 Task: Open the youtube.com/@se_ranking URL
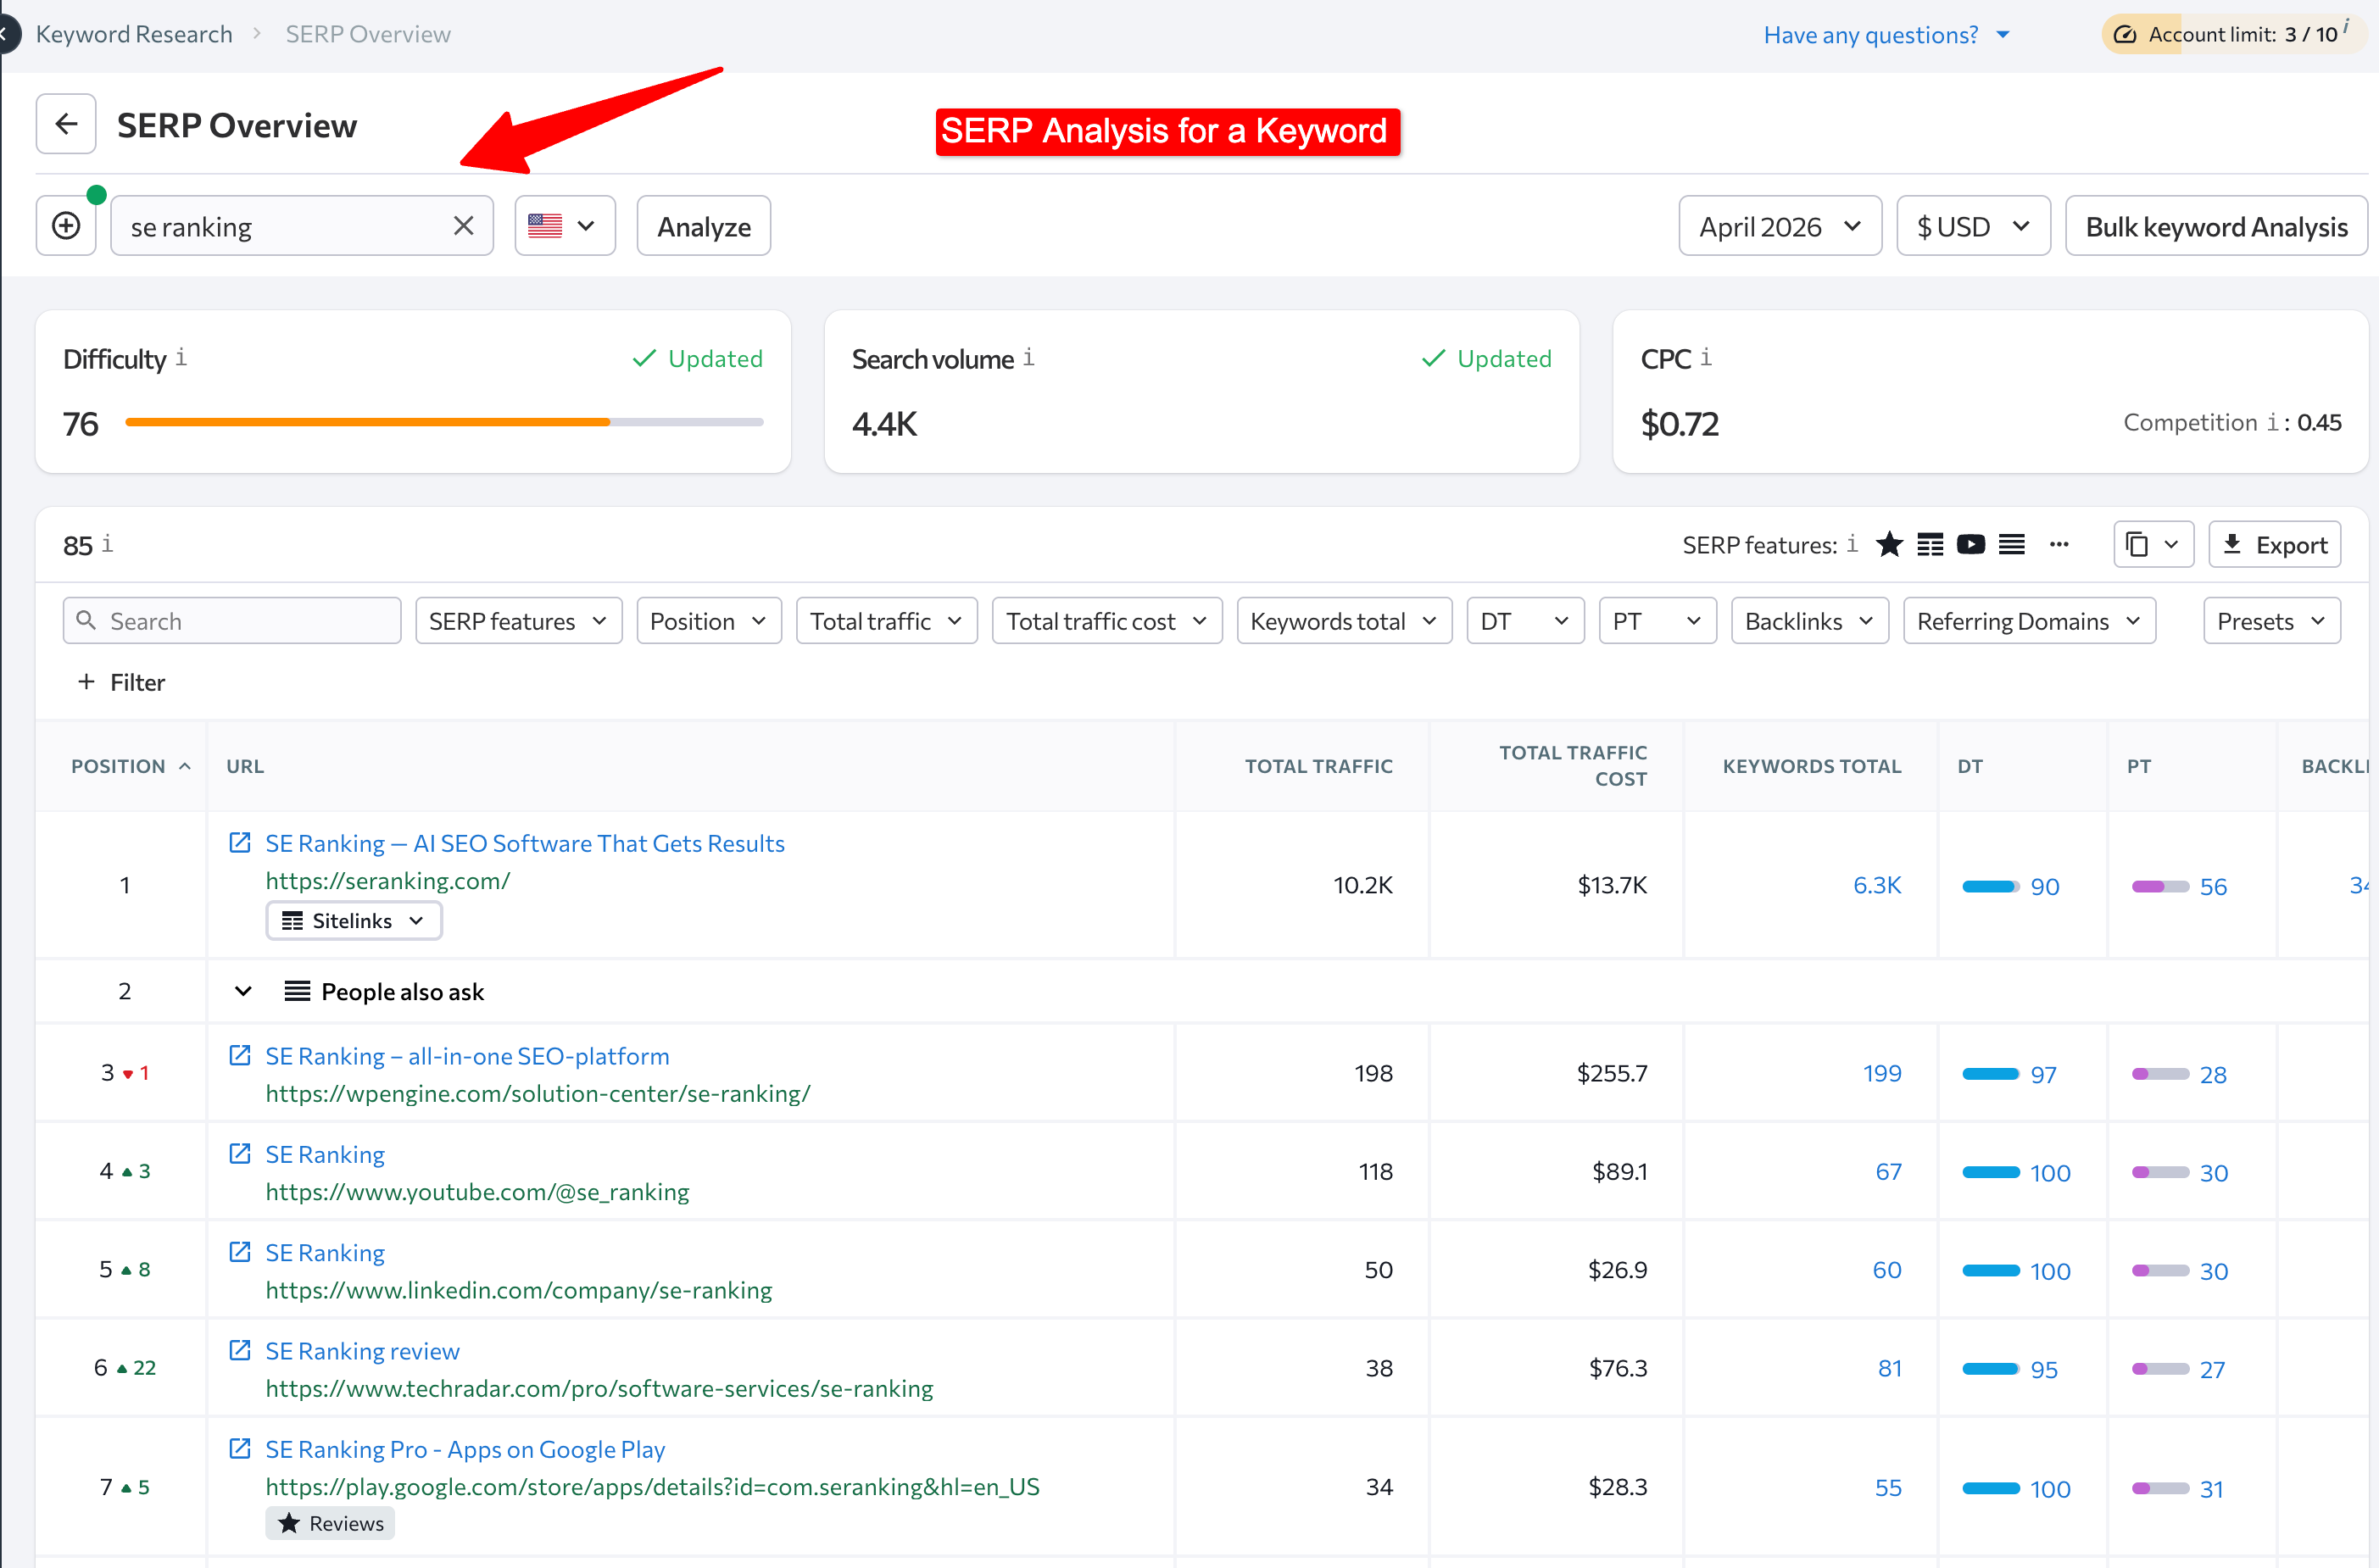click(477, 1191)
